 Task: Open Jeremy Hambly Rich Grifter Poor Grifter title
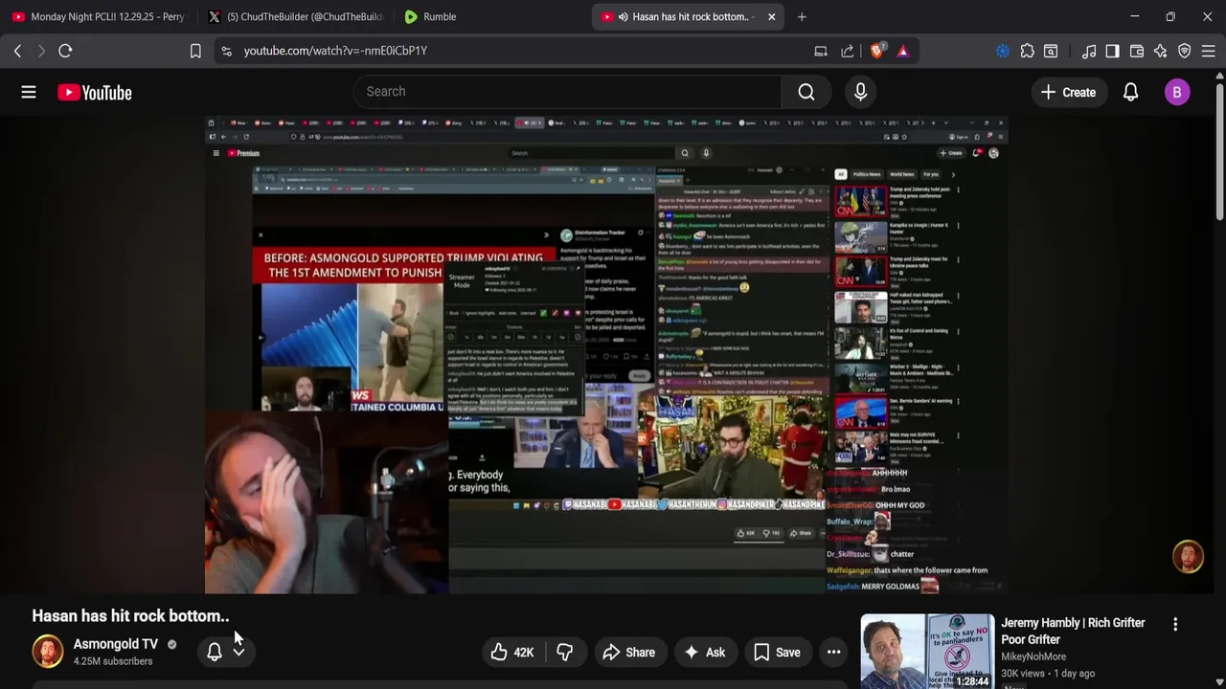coord(1073,631)
